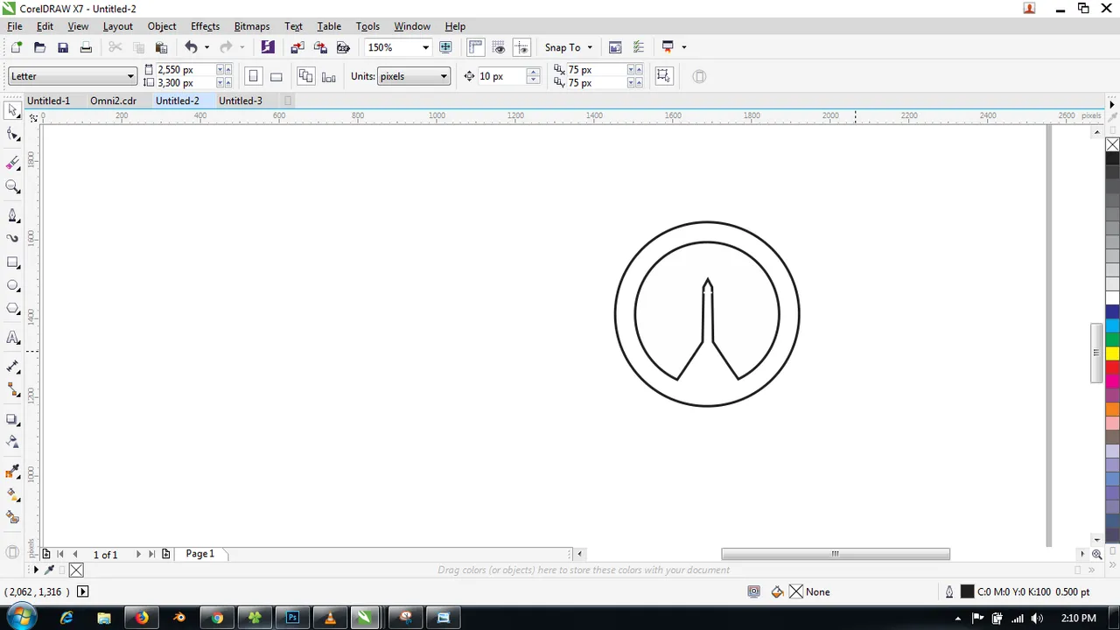Select the Polygon tool
The height and width of the screenshot is (630, 1120).
13,309
